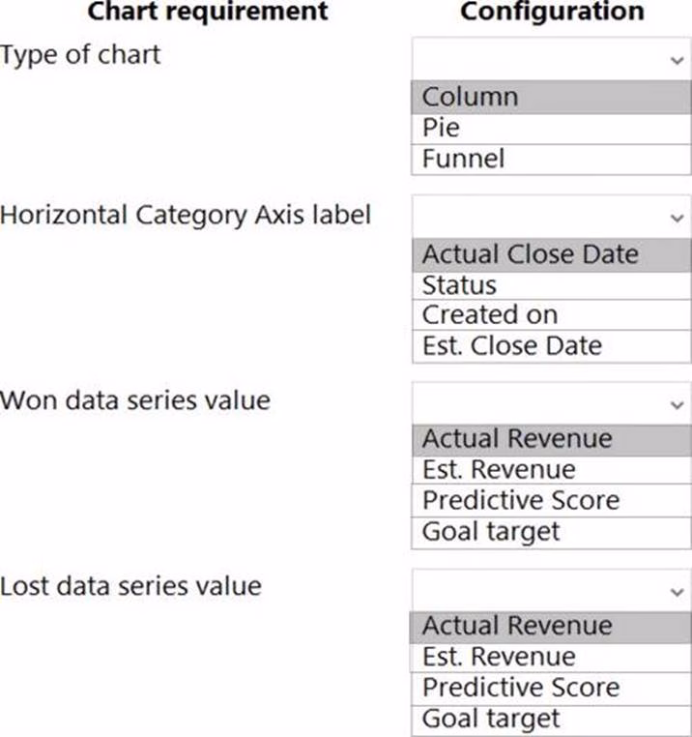Viewport: 692px width, 737px height.
Task: Select Column as chart type
Action: [551, 97]
